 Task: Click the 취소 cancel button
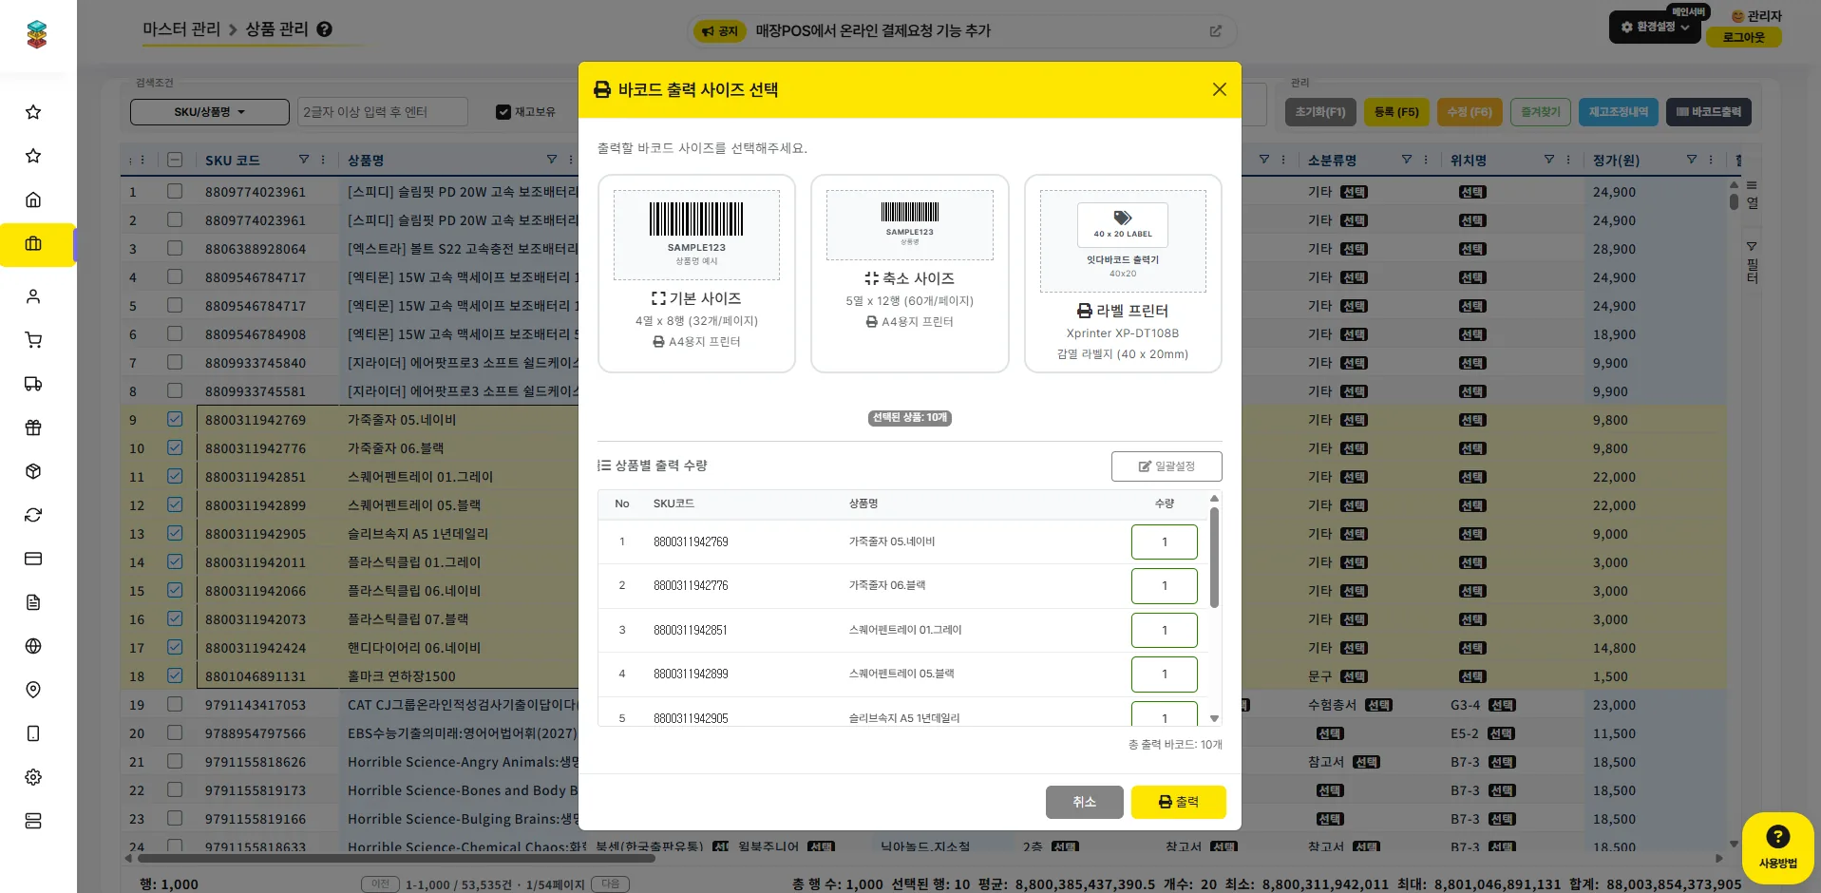(x=1084, y=802)
